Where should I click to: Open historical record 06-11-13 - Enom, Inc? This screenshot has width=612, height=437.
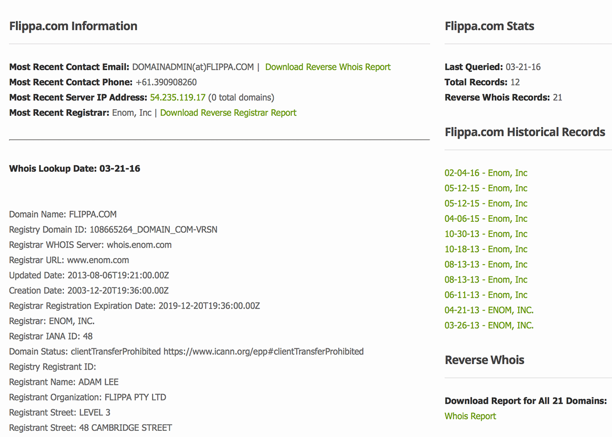click(486, 295)
